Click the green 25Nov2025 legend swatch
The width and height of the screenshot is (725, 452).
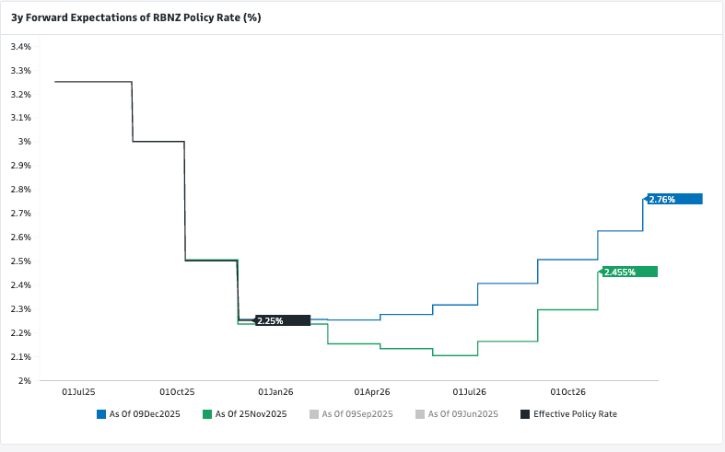[x=207, y=414]
